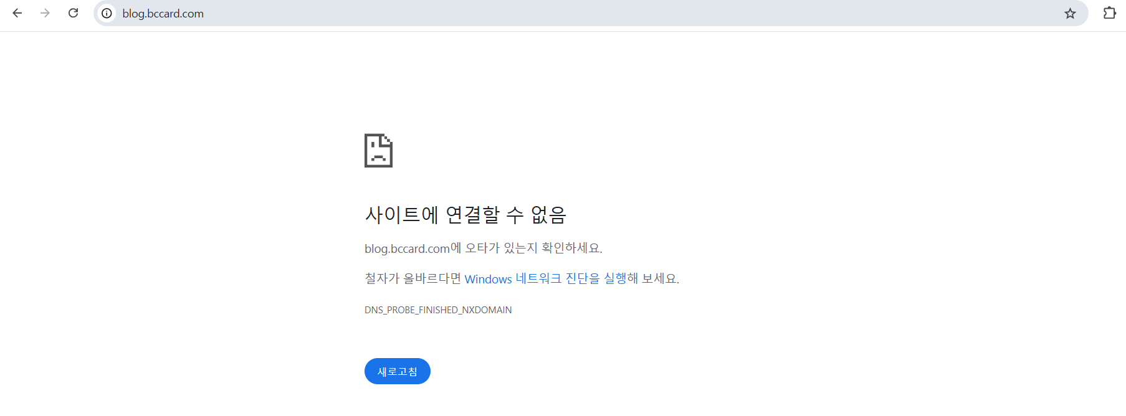Click the sad page error icon
This screenshot has height=416, width=1126.
(378, 151)
